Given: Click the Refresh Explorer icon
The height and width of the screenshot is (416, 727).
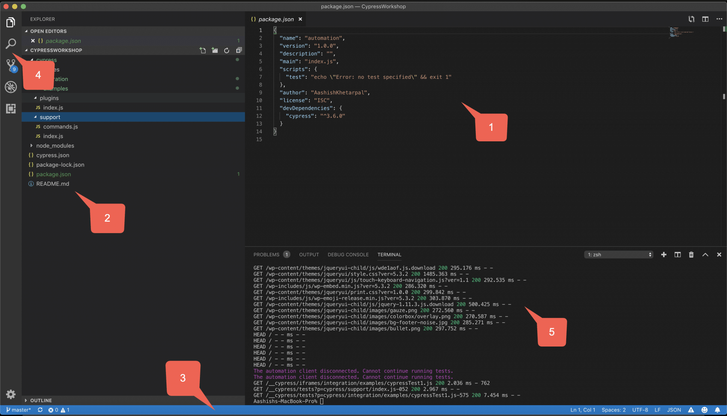Looking at the screenshot, I should [227, 50].
